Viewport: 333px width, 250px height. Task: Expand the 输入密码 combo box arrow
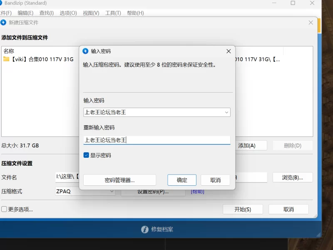[x=226, y=112]
